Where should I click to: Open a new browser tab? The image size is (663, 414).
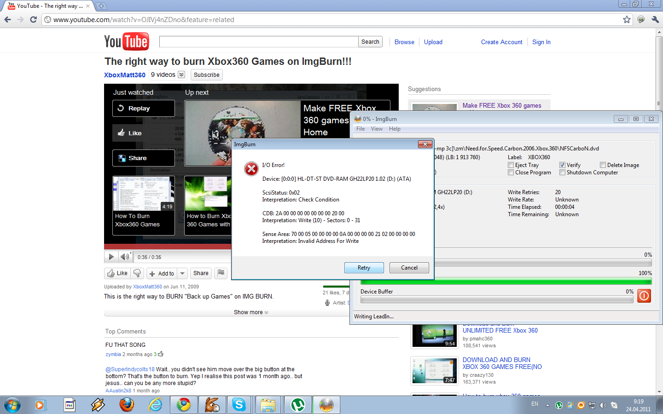(101, 6)
